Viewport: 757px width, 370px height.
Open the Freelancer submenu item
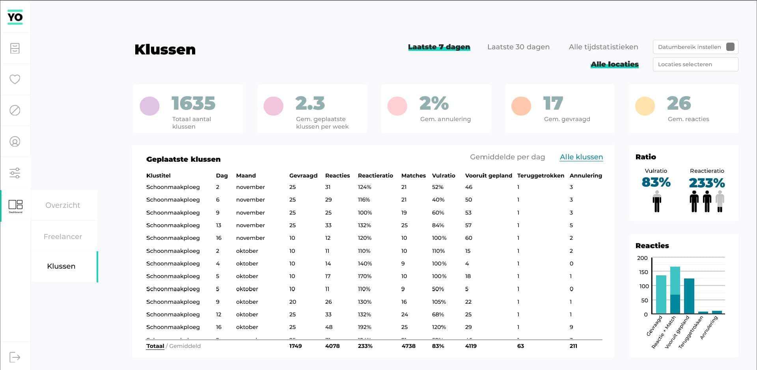[x=63, y=237]
